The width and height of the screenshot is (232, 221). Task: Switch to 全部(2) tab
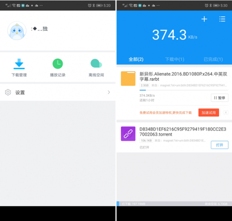136,59
